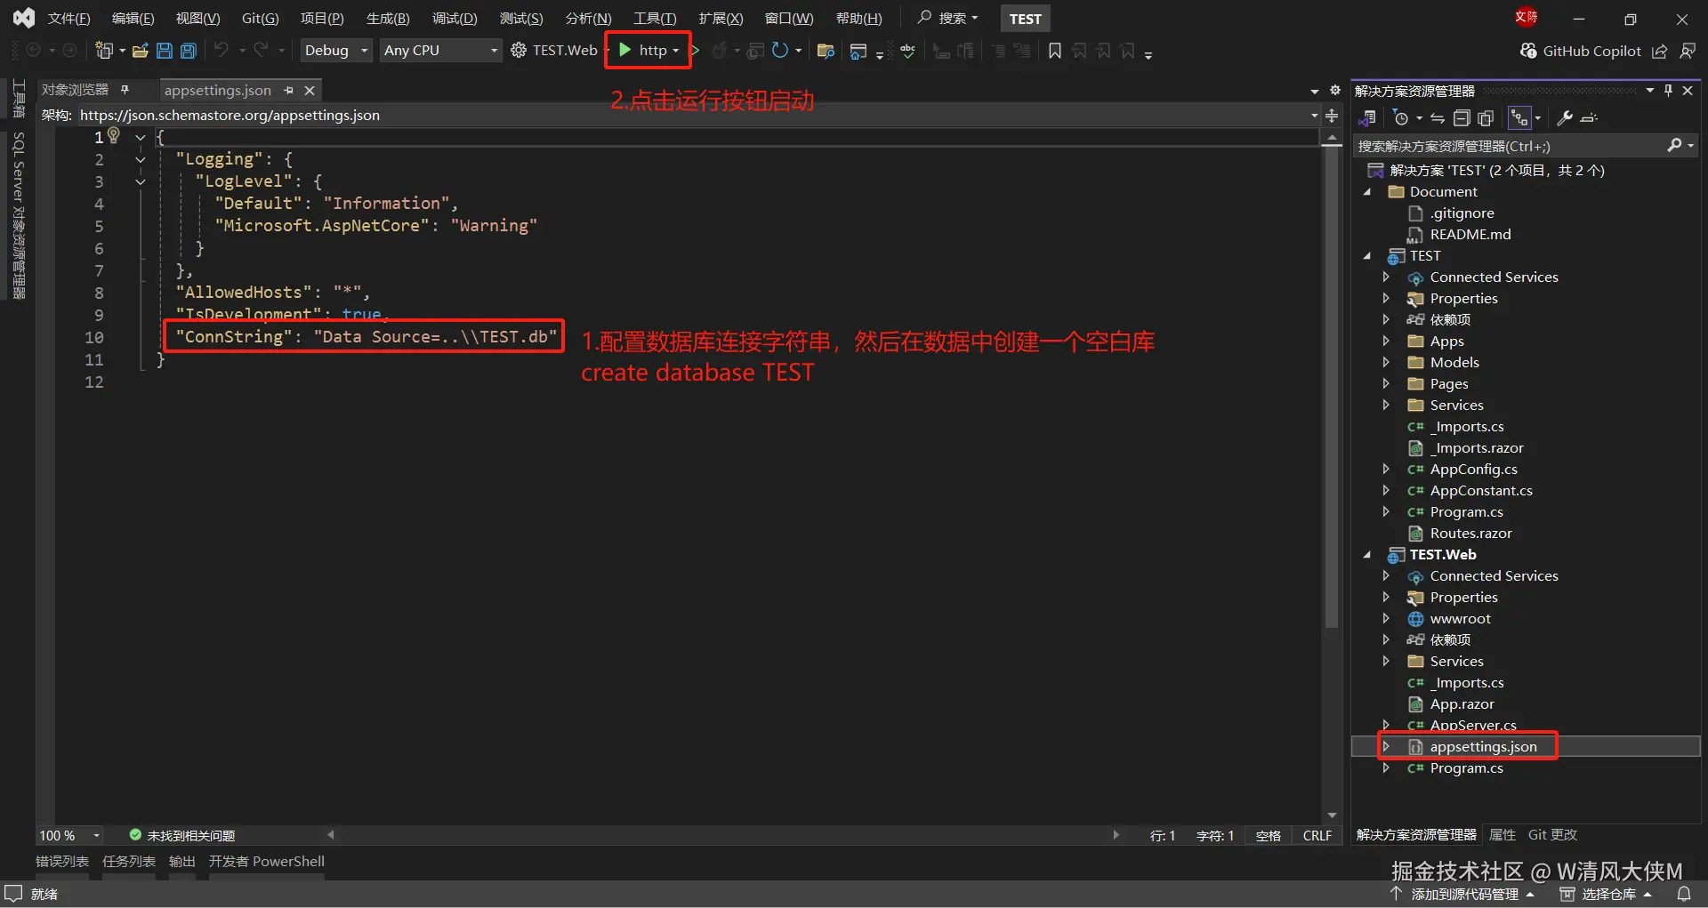1708x908 pixels.
Task: Click Sync with Active Document arrows icon
Action: click(1438, 118)
